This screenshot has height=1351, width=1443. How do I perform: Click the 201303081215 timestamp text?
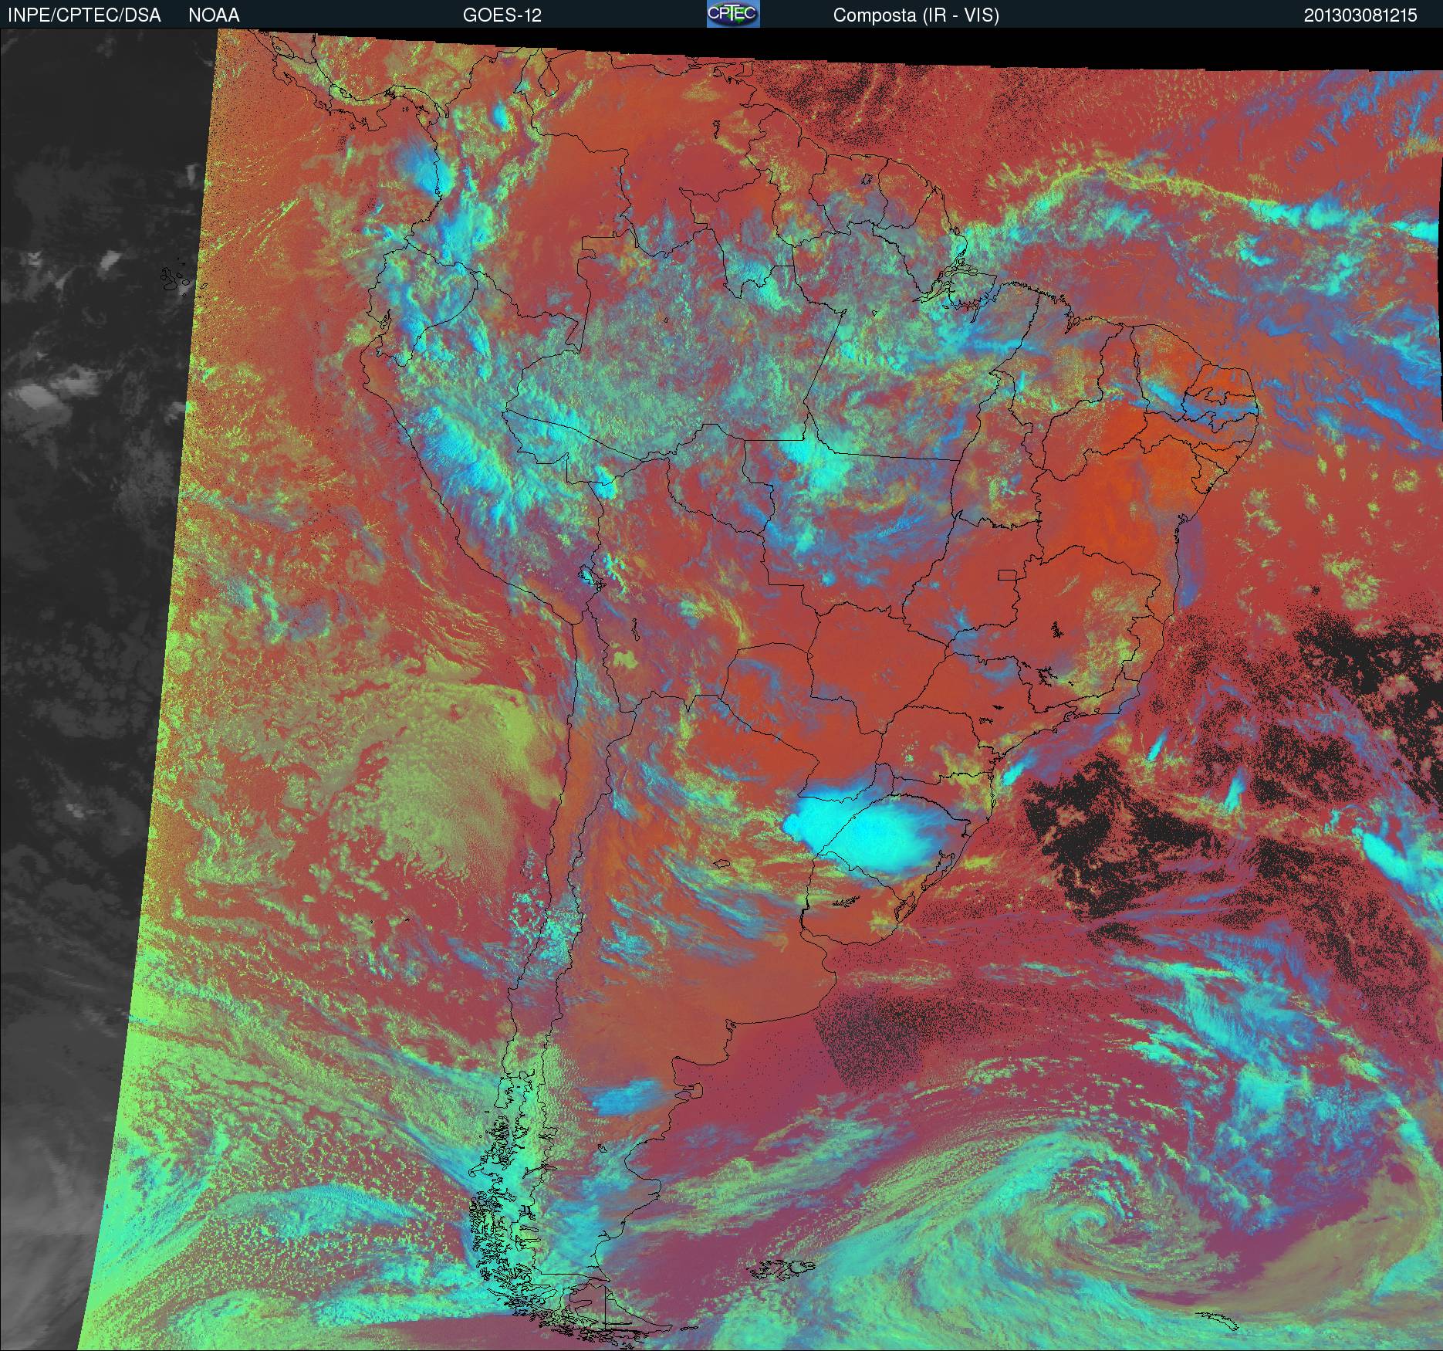click(1360, 15)
